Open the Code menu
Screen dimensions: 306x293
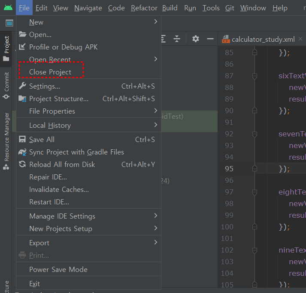(x=116, y=8)
